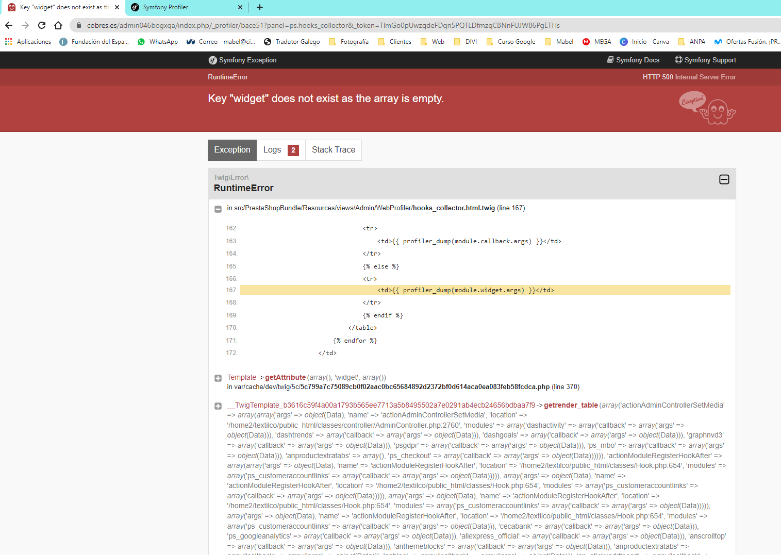Click the HTTP 500 Internal Server Error status
781x555 pixels.
tap(689, 77)
